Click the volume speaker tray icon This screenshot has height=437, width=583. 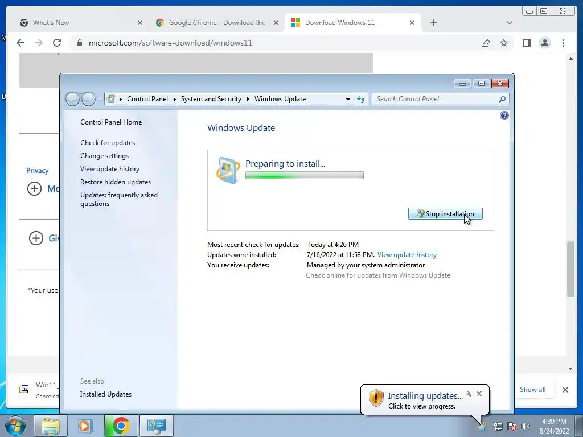525,426
